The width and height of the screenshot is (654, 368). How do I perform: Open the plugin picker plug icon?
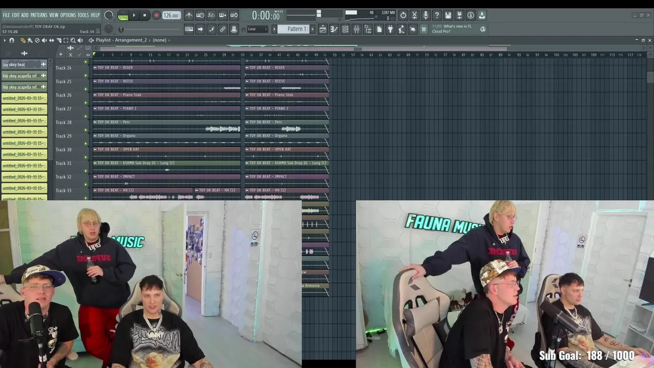390,29
